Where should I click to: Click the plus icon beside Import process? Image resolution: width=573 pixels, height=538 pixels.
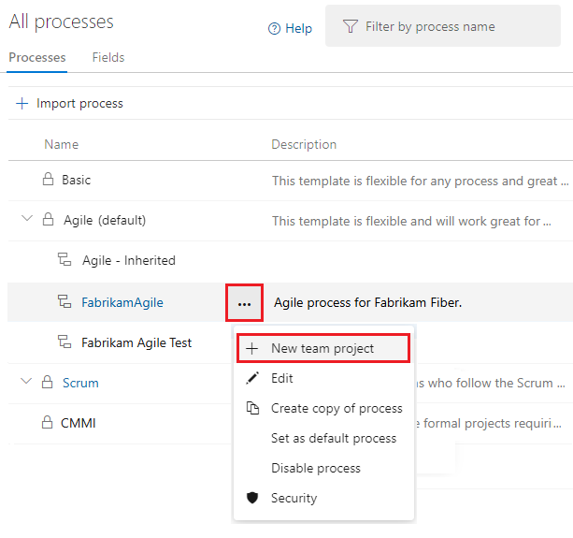(22, 104)
